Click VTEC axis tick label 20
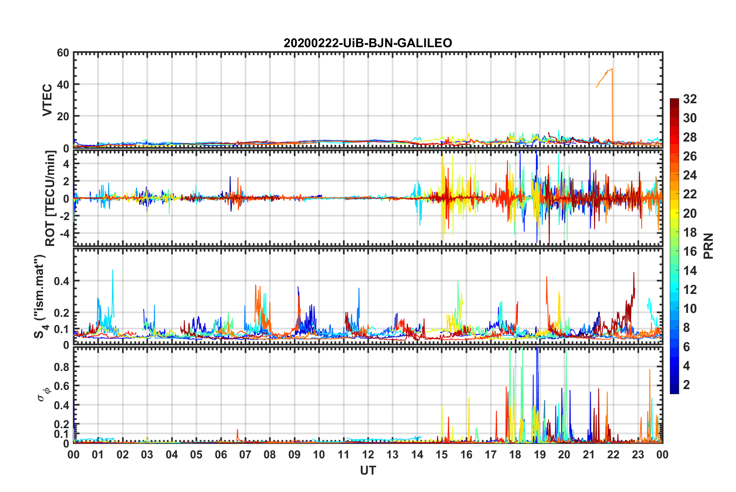 pos(63,116)
